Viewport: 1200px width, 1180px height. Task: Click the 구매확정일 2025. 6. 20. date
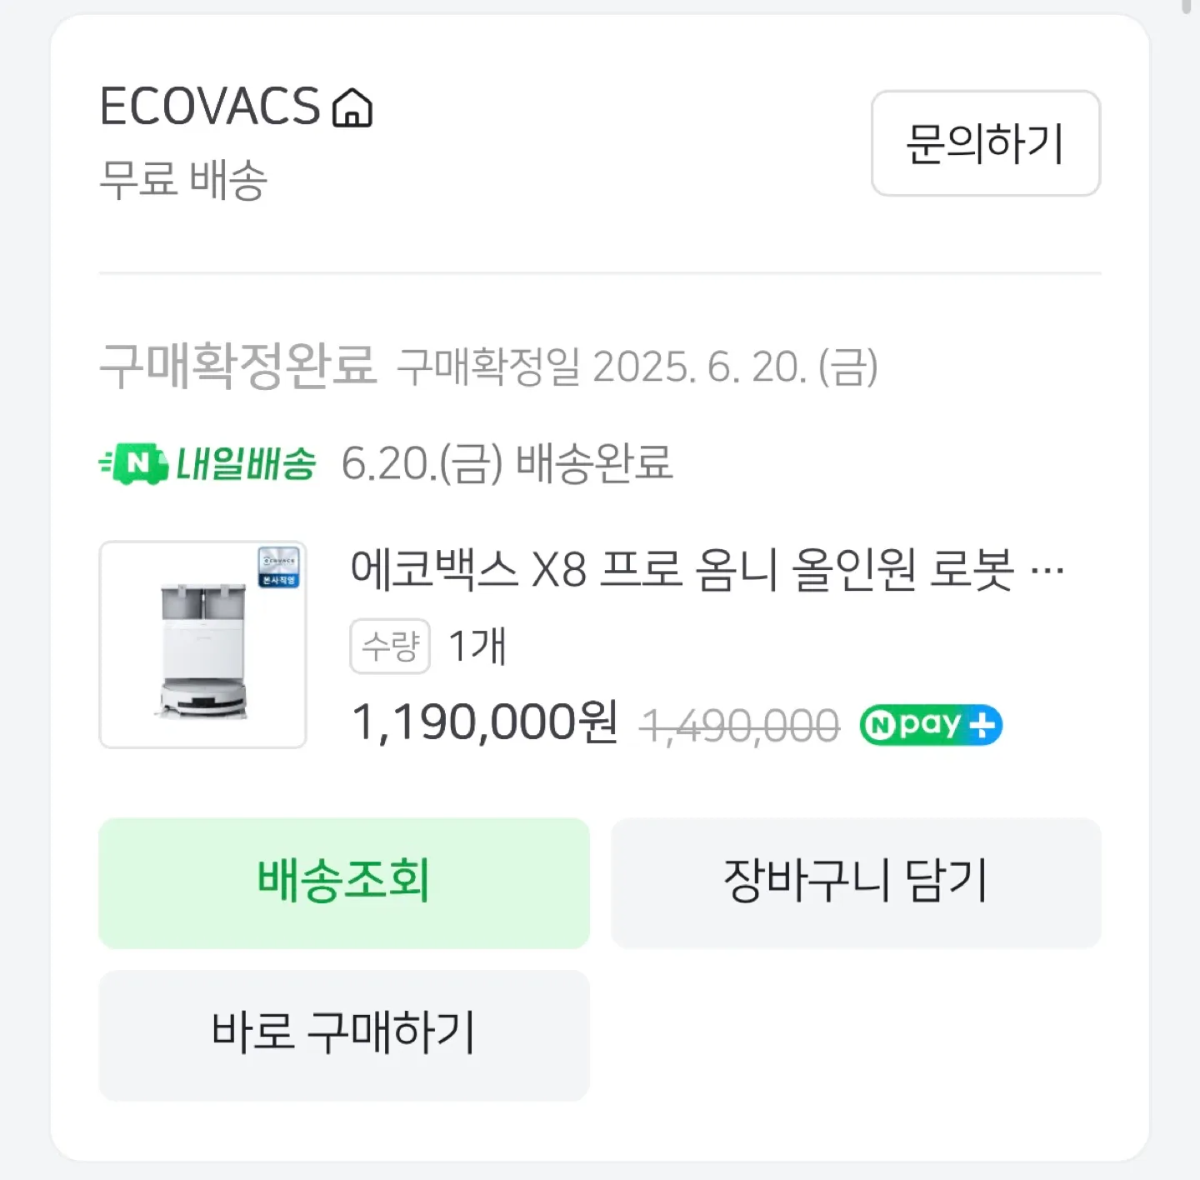pos(637,367)
